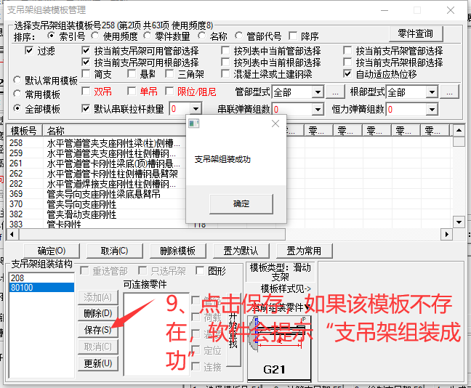Viewport: 471px width, 388px height.
Task: Select the 使用频度 sort radio button
Action: pyautogui.click(x=96, y=36)
